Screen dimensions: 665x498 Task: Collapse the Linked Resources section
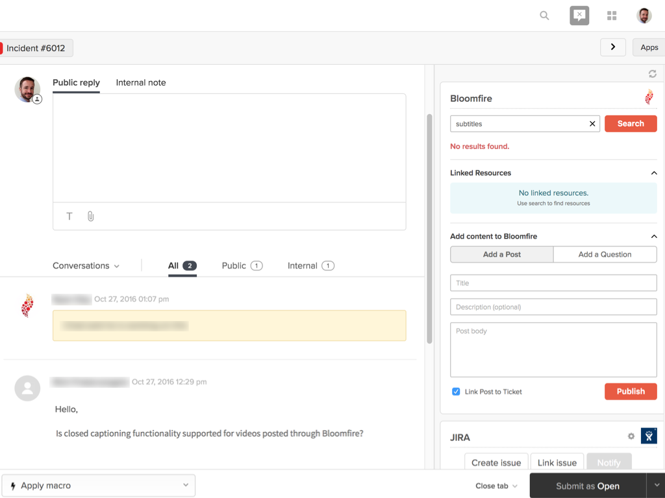click(654, 172)
